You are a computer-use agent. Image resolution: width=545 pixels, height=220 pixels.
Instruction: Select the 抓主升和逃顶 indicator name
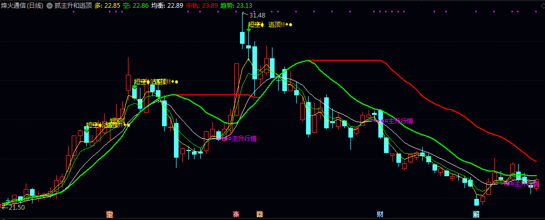[x=73, y=6]
